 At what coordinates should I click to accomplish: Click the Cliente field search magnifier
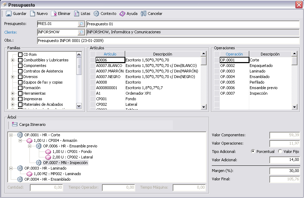[x=81, y=32]
